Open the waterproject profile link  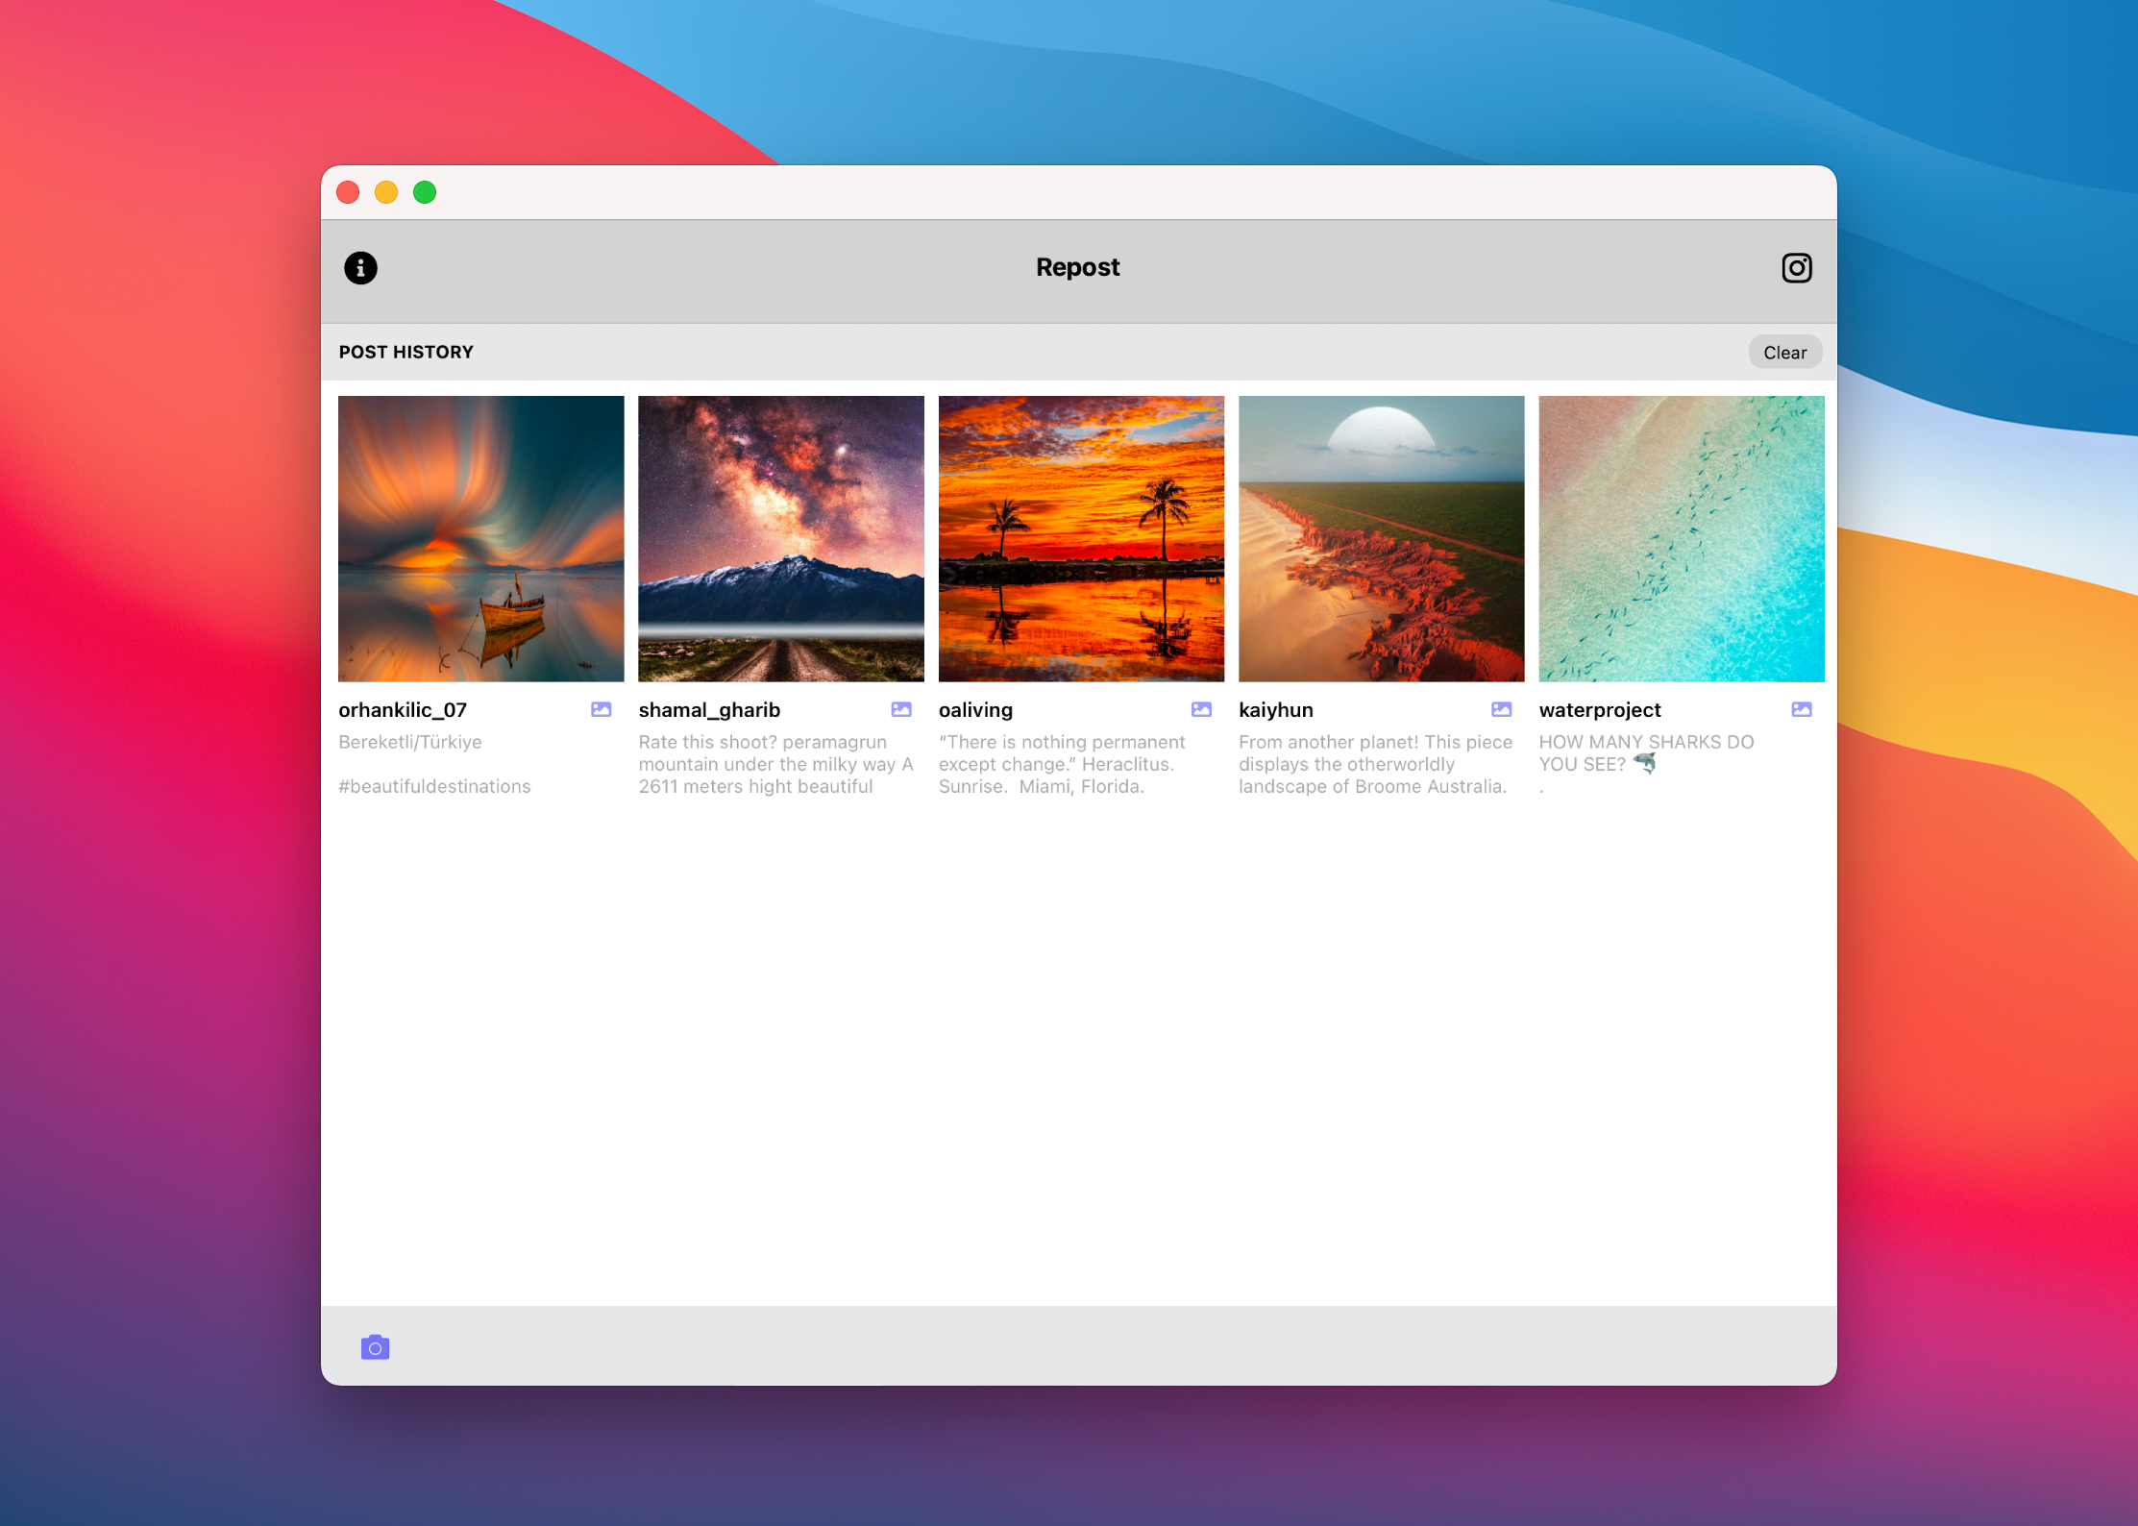point(1599,709)
